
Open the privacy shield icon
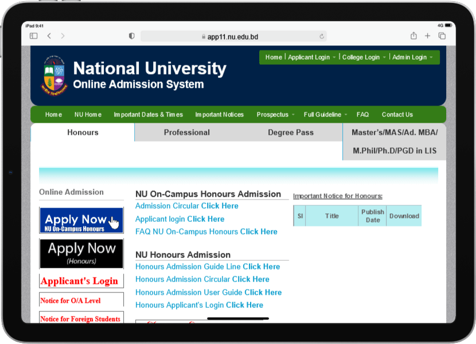(131, 36)
